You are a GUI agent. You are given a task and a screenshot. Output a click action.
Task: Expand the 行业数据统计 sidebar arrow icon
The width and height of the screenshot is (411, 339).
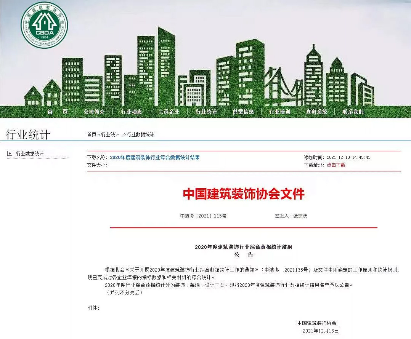pyautogui.click(x=10, y=154)
